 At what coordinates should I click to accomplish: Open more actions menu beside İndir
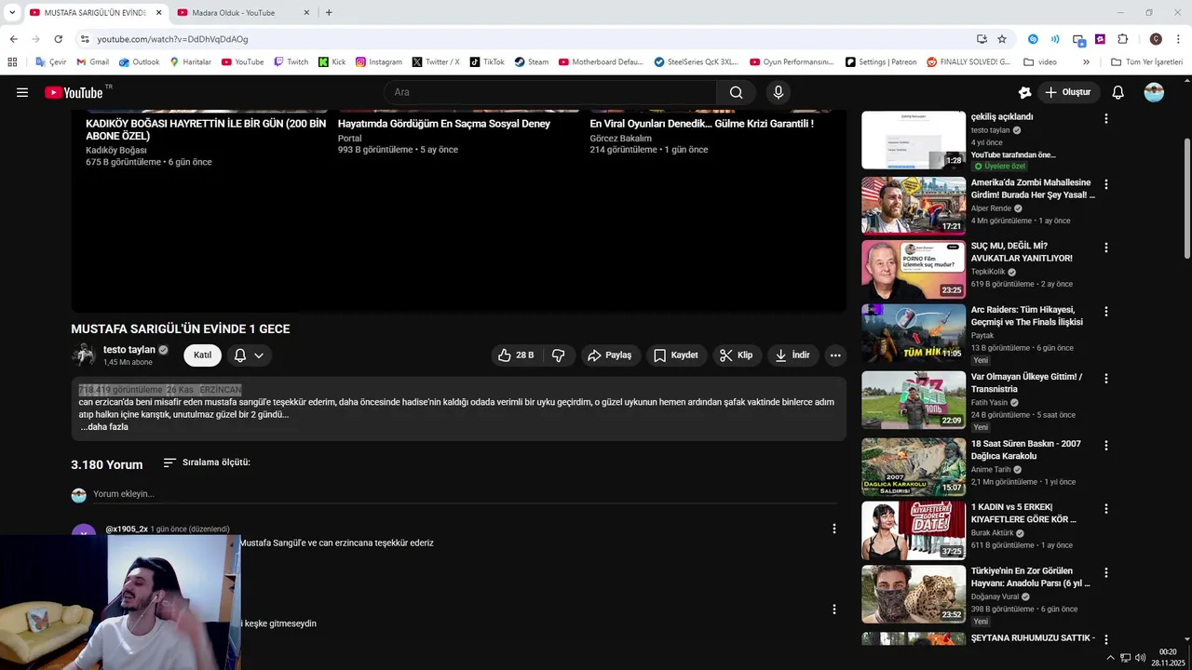click(835, 355)
